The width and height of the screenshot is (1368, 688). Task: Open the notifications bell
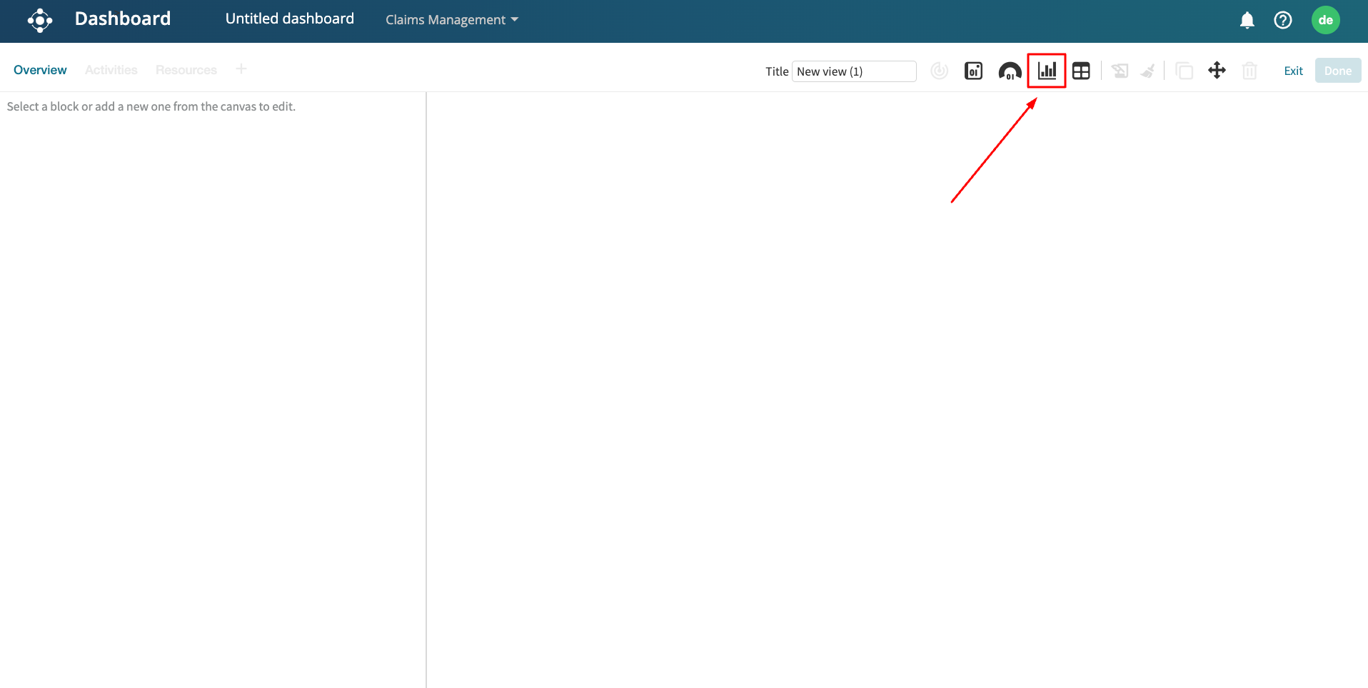click(1247, 20)
